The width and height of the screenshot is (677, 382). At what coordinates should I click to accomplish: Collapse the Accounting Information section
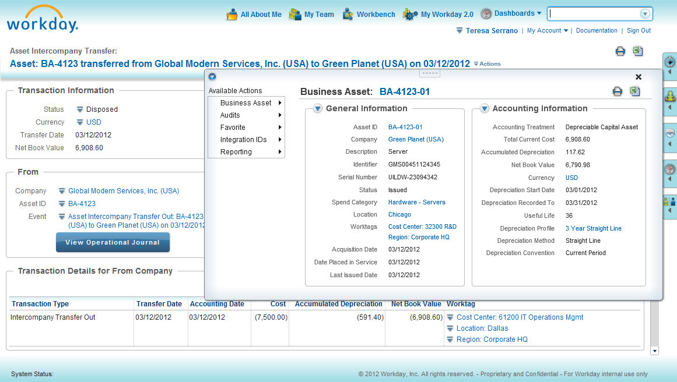coord(485,108)
